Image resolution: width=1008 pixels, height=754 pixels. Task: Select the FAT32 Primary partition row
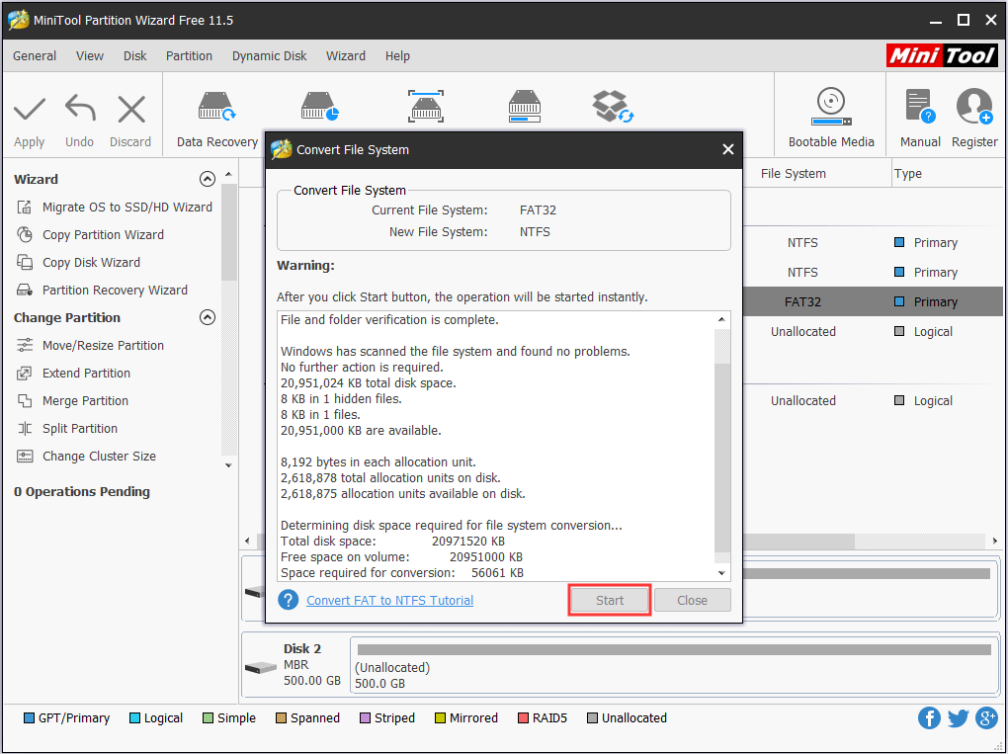tap(873, 301)
